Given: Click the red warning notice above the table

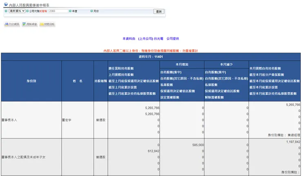Looking at the screenshot, I should [x=151, y=51].
